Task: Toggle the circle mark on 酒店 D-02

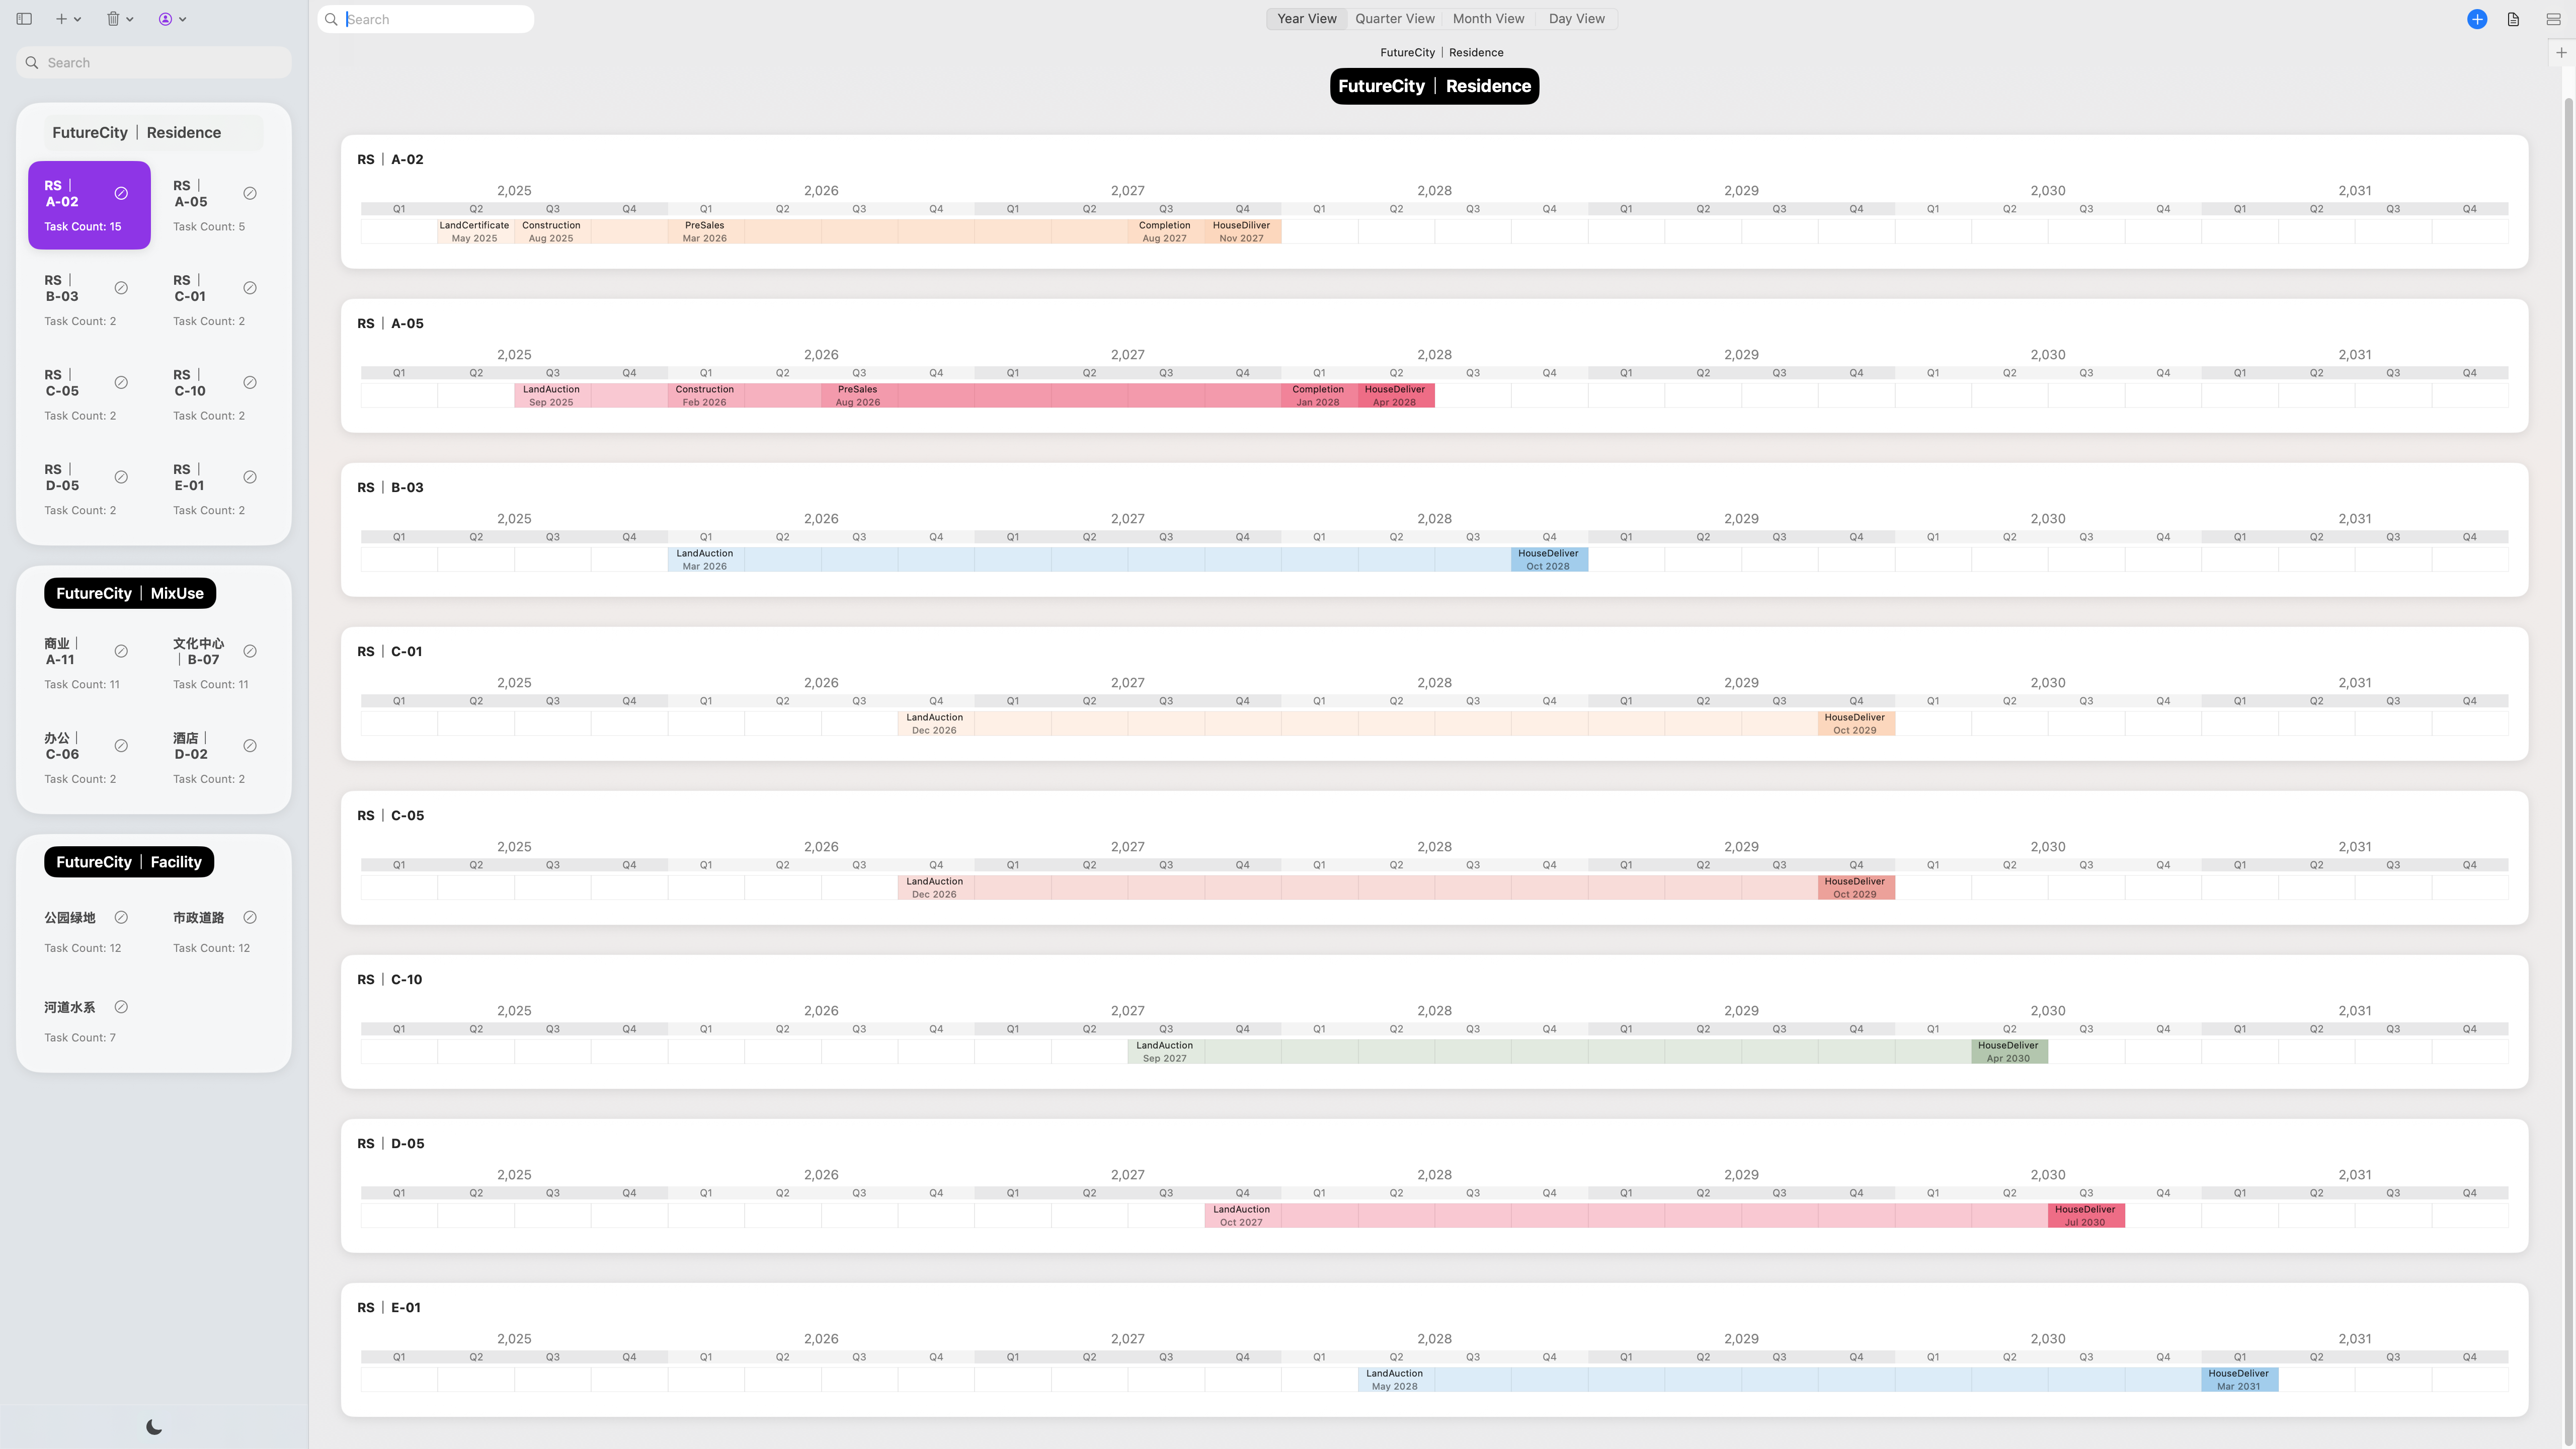Action: click(x=250, y=746)
